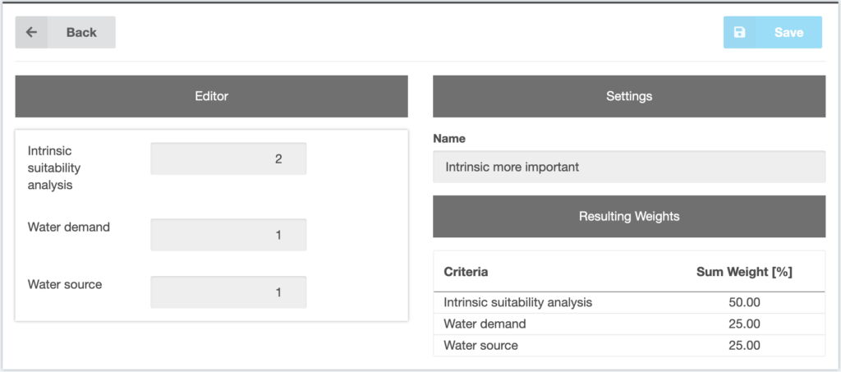Click the 50.00 weight value cell

pyautogui.click(x=744, y=302)
